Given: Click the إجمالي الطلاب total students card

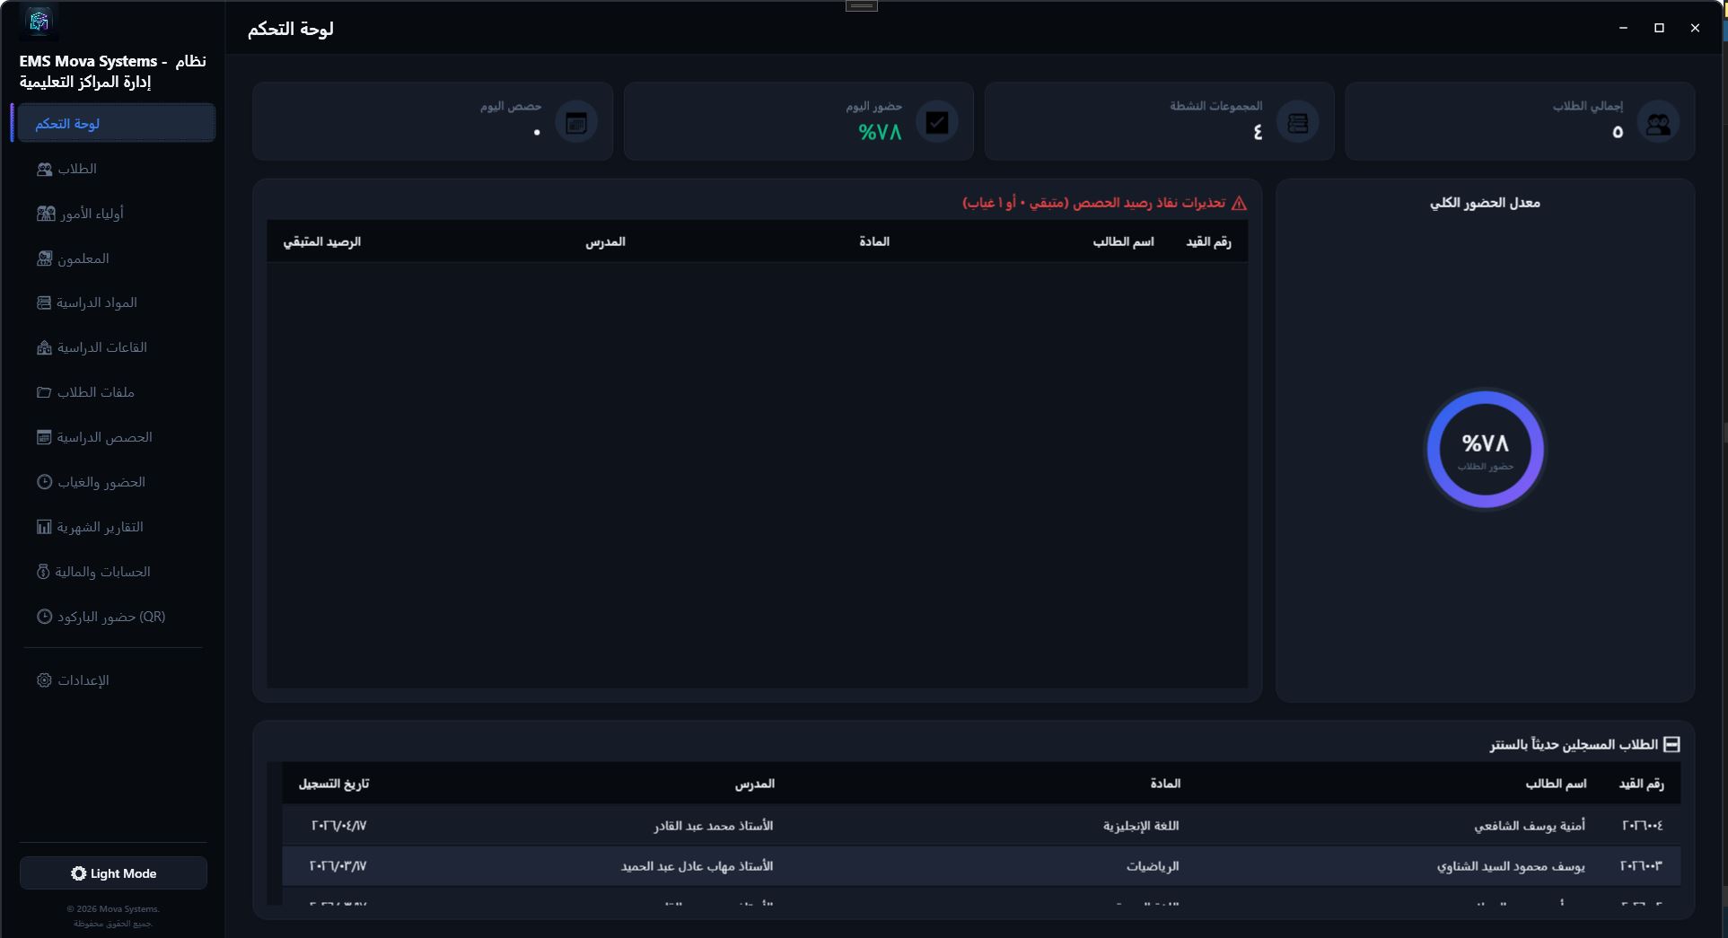Looking at the screenshot, I should [x=1520, y=121].
